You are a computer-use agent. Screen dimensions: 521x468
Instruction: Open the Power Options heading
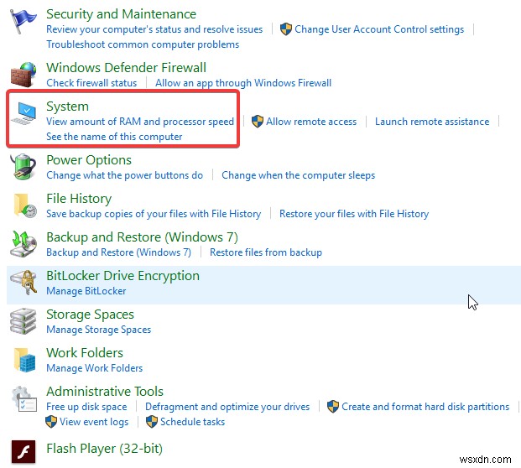tap(89, 160)
